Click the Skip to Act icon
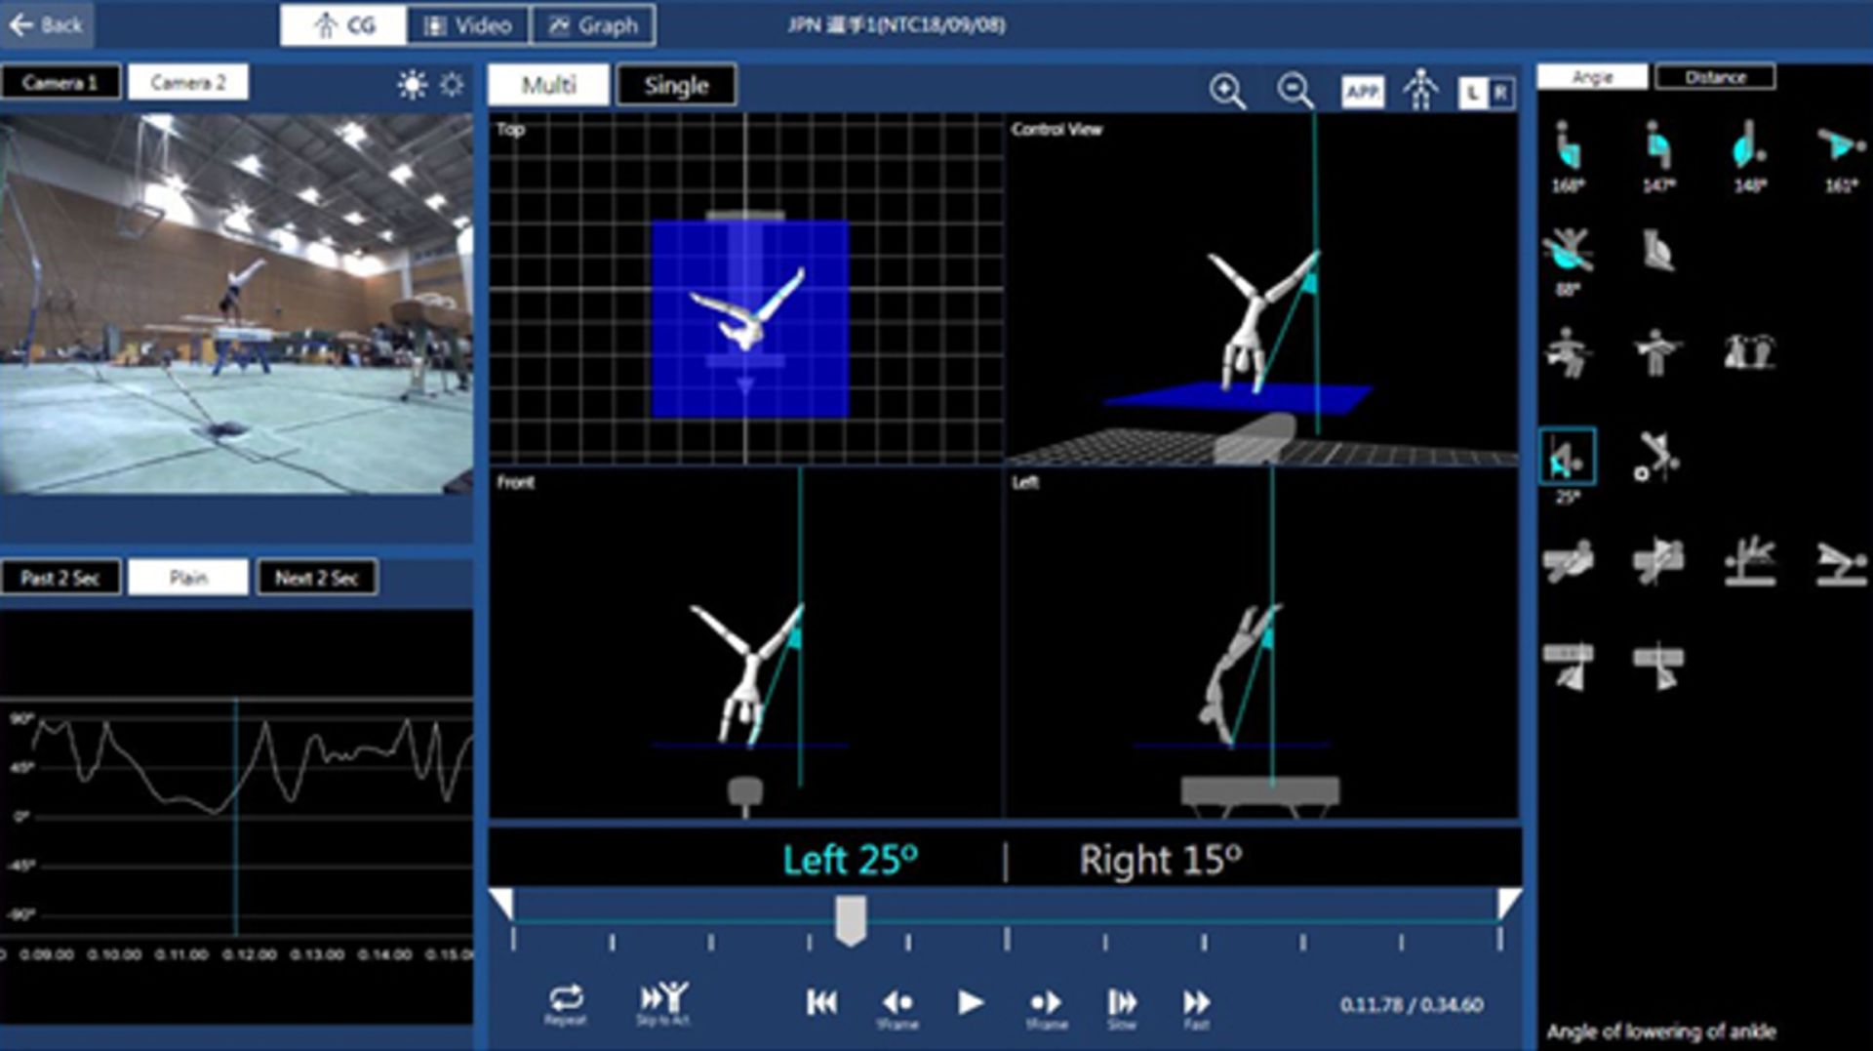The height and width of the screenshot is (1051, 1873). pos(663,1002)
